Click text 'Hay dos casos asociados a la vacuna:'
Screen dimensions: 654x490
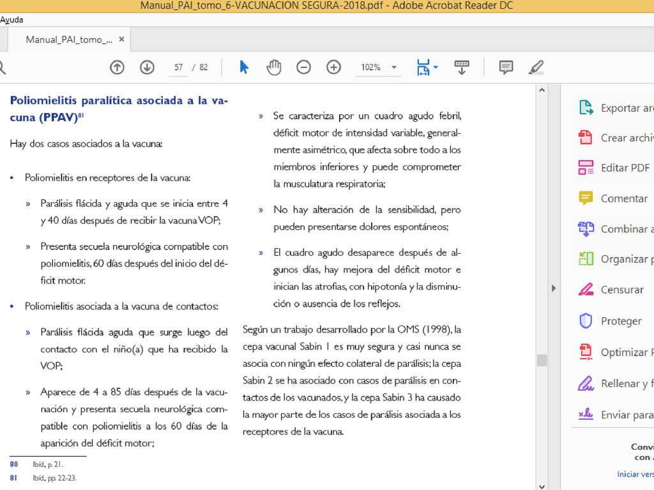click(86, 144)
